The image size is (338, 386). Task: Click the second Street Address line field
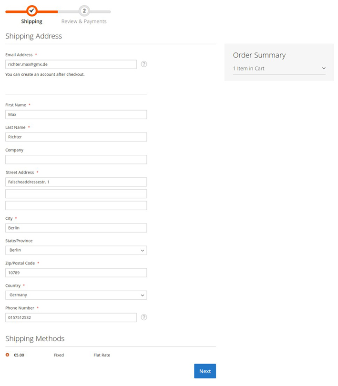76,194
